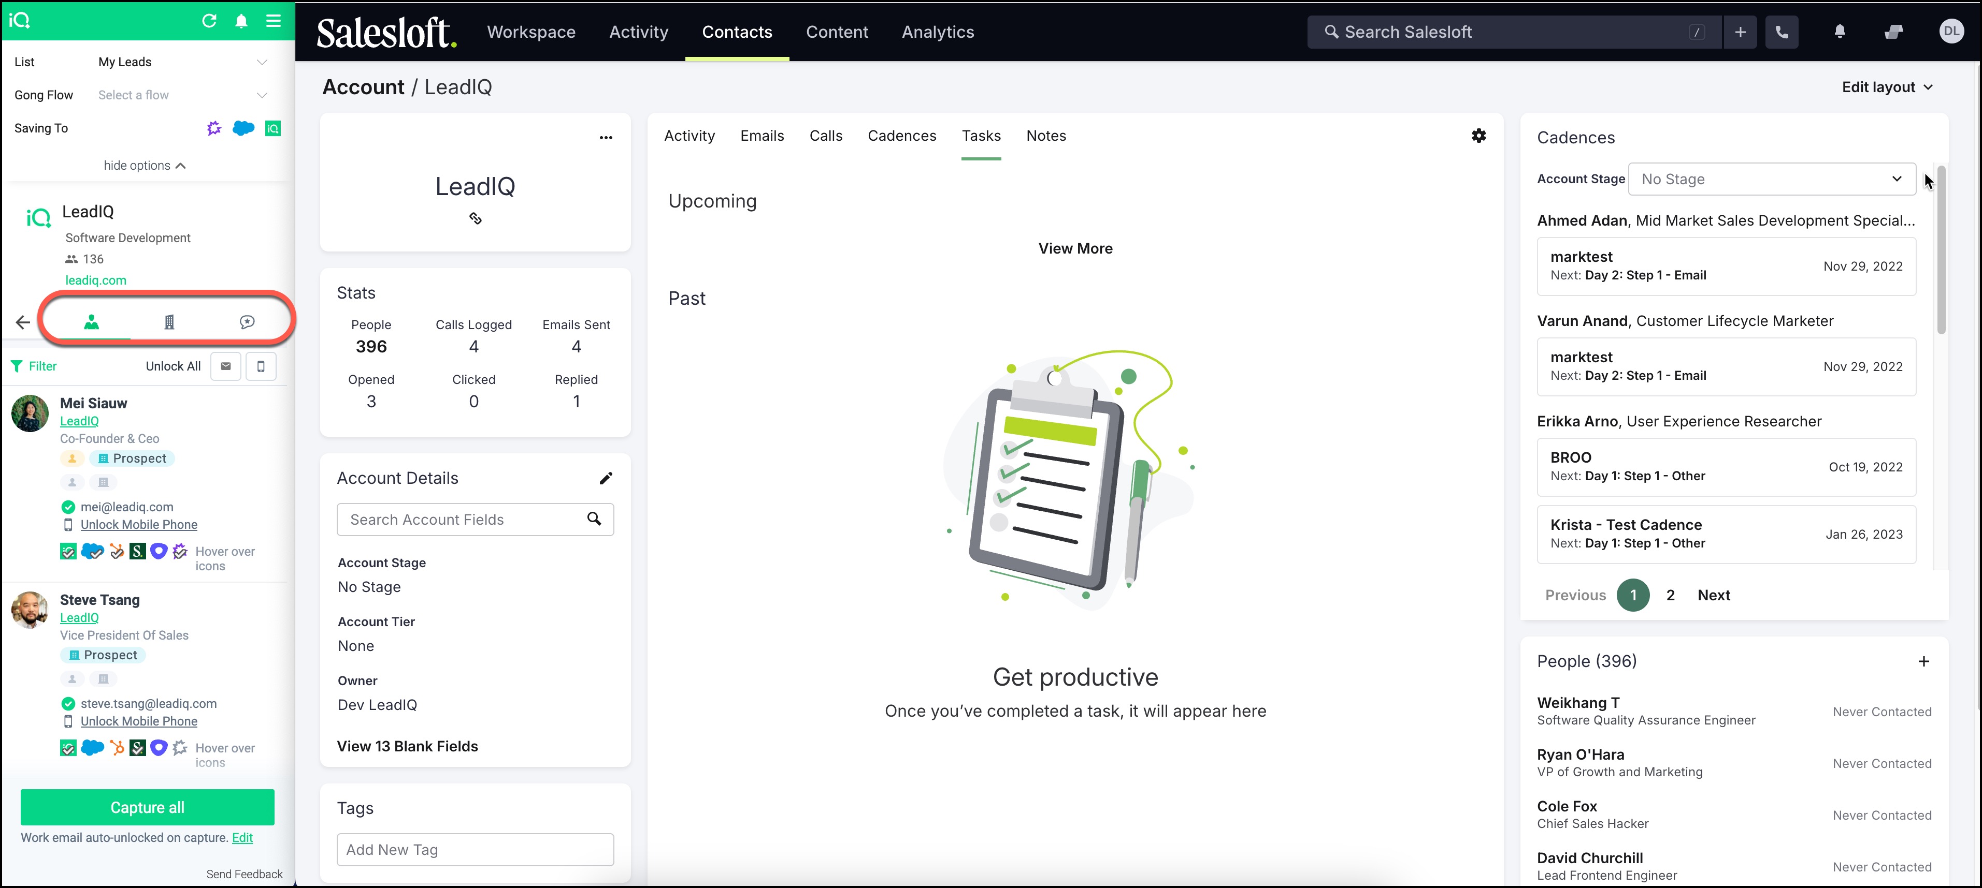Open LeadIQ extension notifications bell
The height and width of the screenshot is (888, 1982).
(241, 21)
